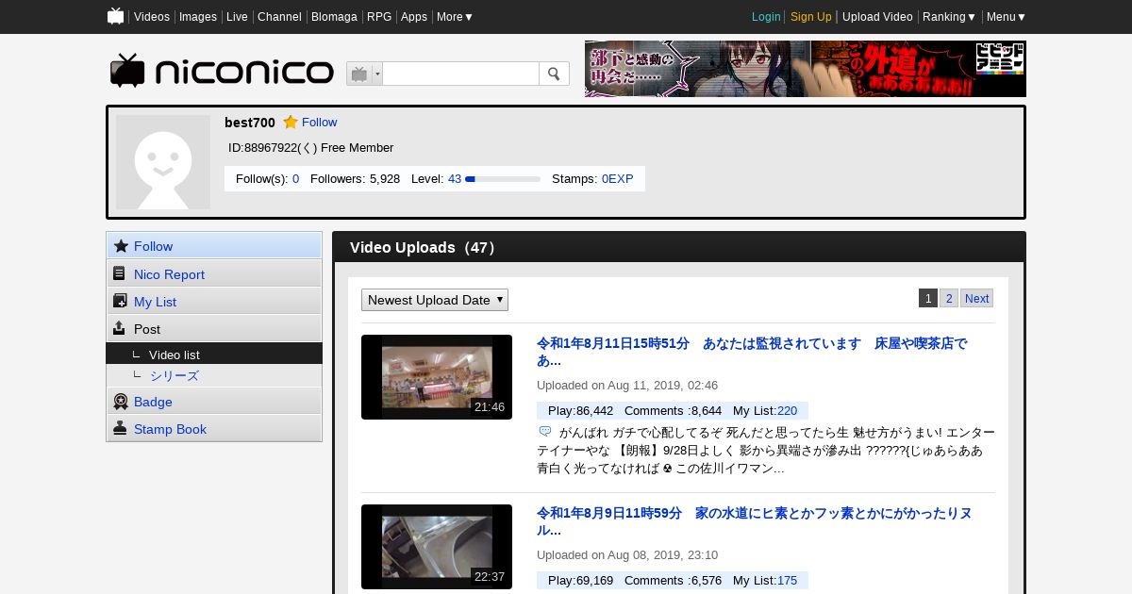Click the best700 profile avatar
Viewport: 1132px width, 594px height.
coord(163,162)
